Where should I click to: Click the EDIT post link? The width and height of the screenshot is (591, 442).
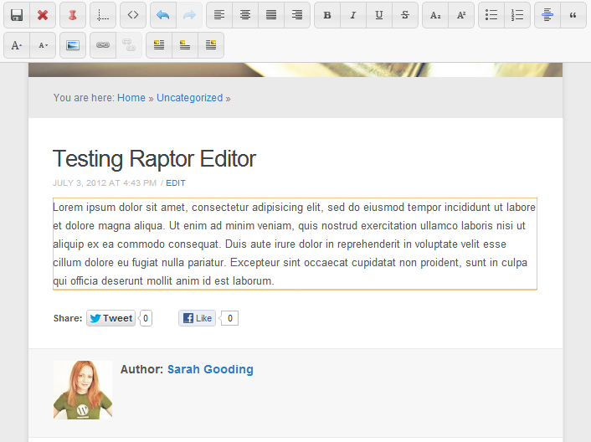176,183
